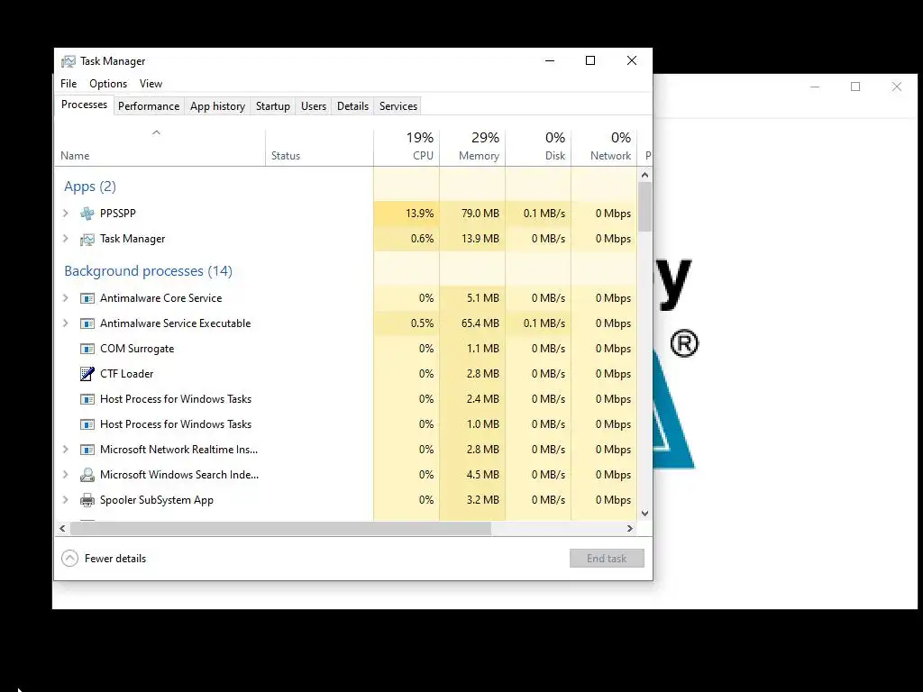
Task: Sort by the Disk column header
Action: (x=539, y=148)
